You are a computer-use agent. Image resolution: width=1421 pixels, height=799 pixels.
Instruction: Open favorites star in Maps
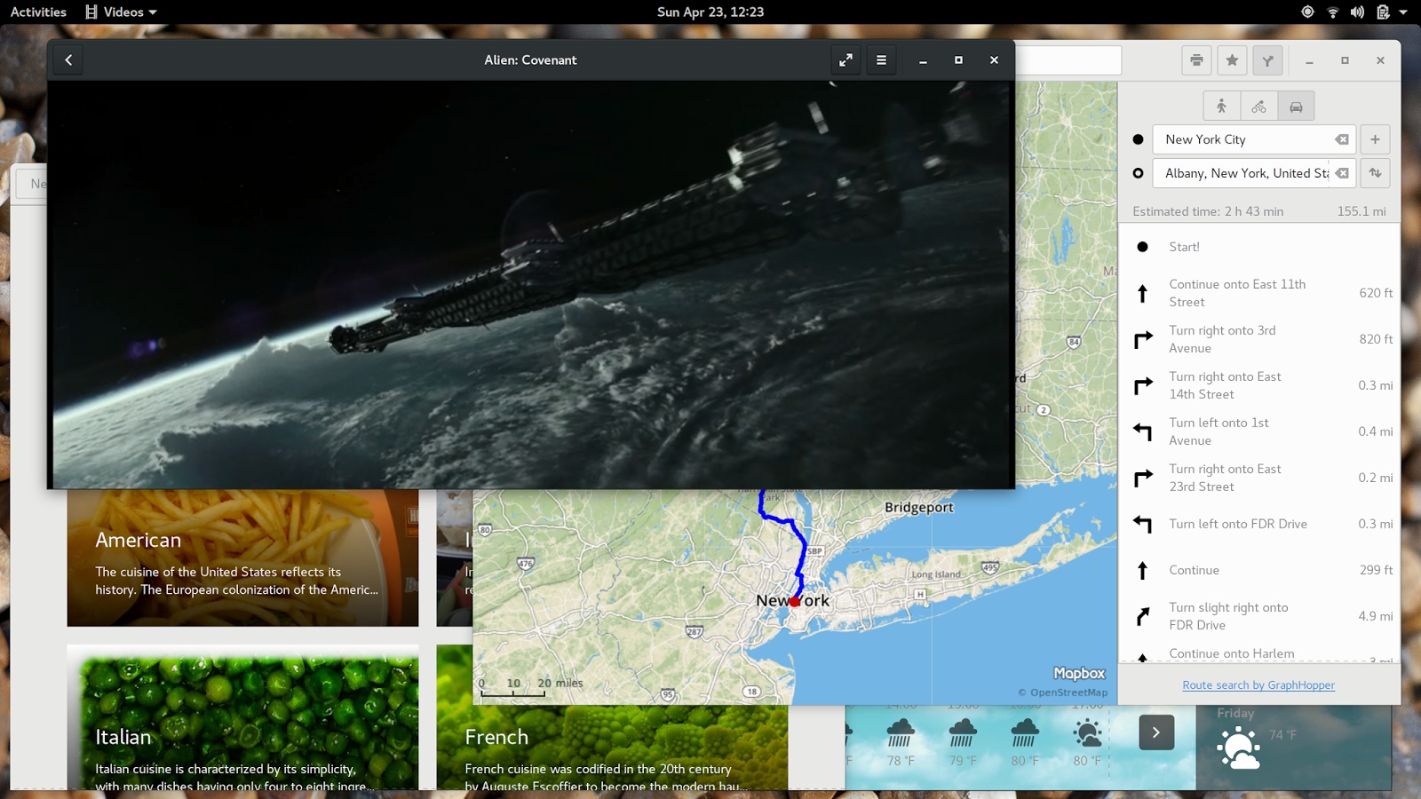point(1232,60)
